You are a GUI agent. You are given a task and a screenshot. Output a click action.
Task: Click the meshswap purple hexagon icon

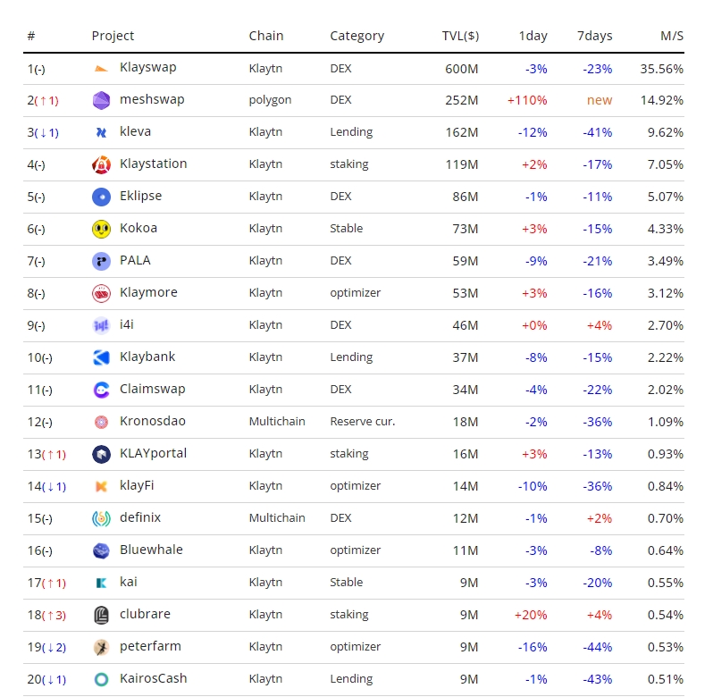pyautogui.click(x=101, y=100)
